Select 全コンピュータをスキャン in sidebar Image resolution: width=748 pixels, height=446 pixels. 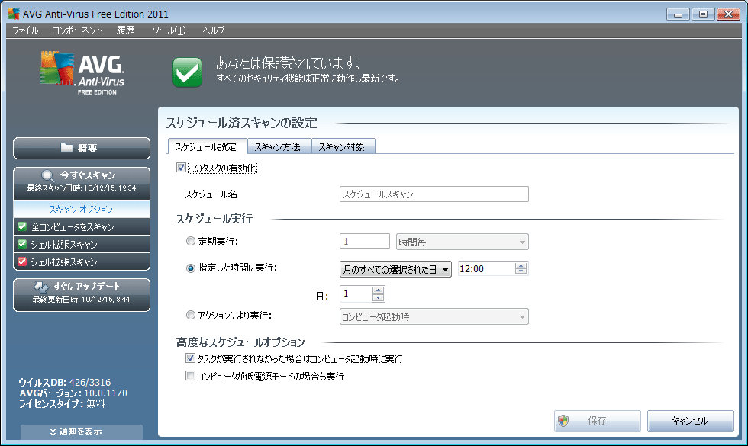(82, 227)
